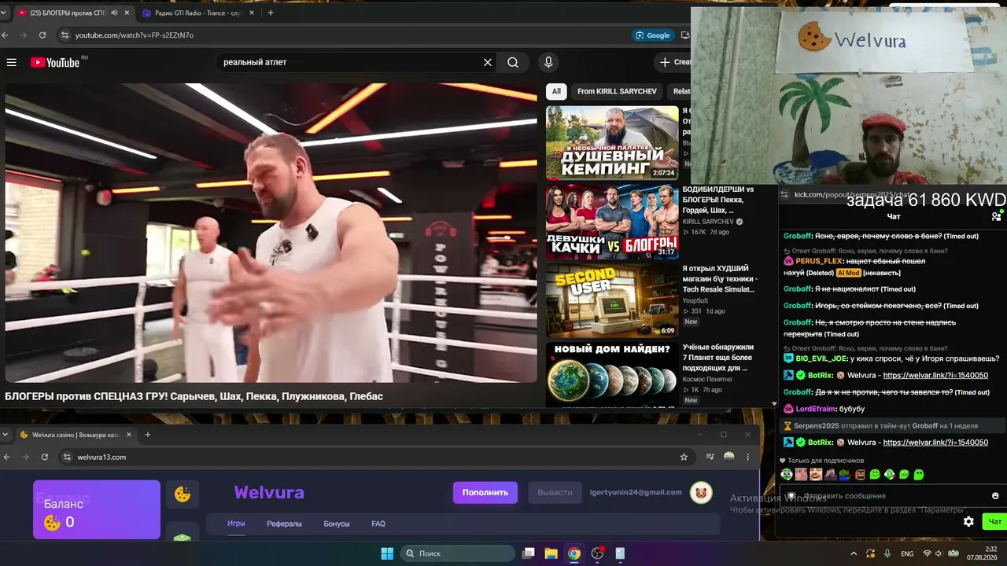The width and height of the screenshot is (1007, 566).
Task: Open the Windows Start menu
Action: (387, 553)
